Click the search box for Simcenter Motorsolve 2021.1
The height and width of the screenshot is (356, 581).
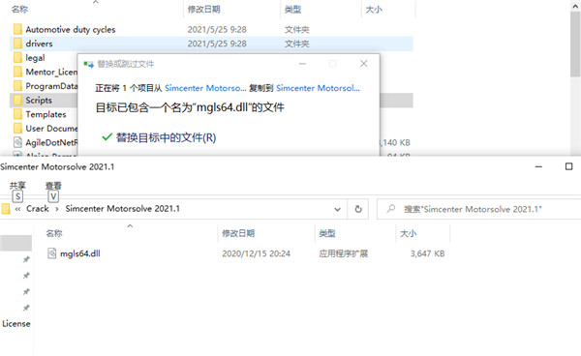478,209
